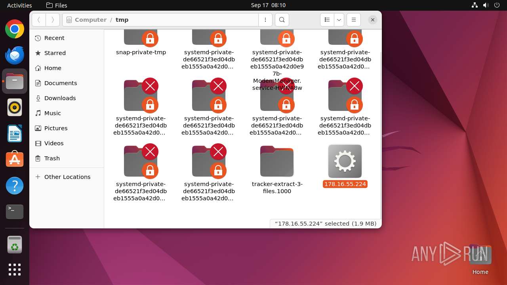
Task: Launch LibreOffice Writer from the dock
Action: point(15,134)
